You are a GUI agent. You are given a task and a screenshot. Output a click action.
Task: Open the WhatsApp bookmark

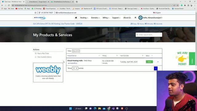click(x=37, y=9)
